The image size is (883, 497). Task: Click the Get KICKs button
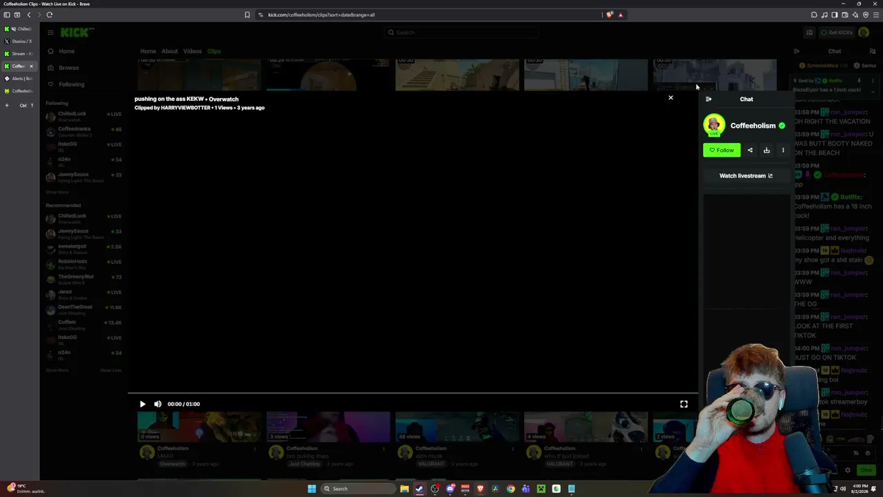[837, 32]
